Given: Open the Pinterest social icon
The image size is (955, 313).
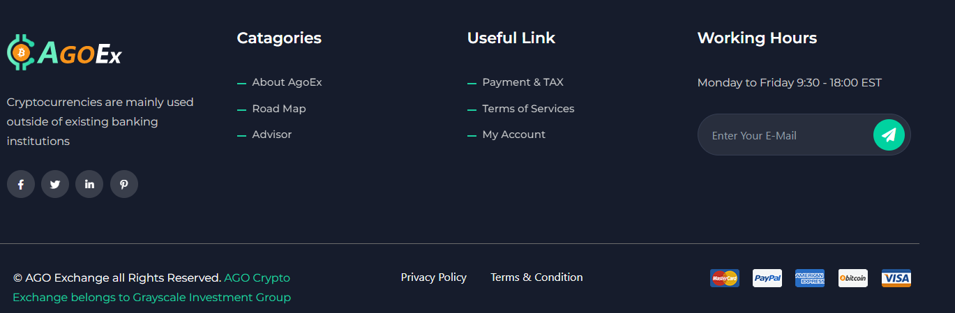Looking at the screenshot, I should 124,185.
